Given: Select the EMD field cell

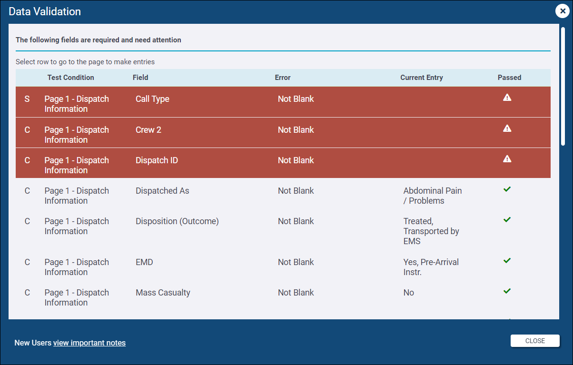Looking at the screenshot, I should click(x=144, y=262).
